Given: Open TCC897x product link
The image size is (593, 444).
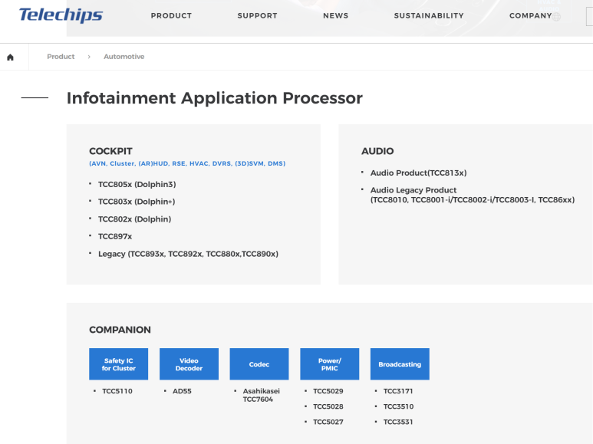Looking at the screenshot, I should point(115,237).
